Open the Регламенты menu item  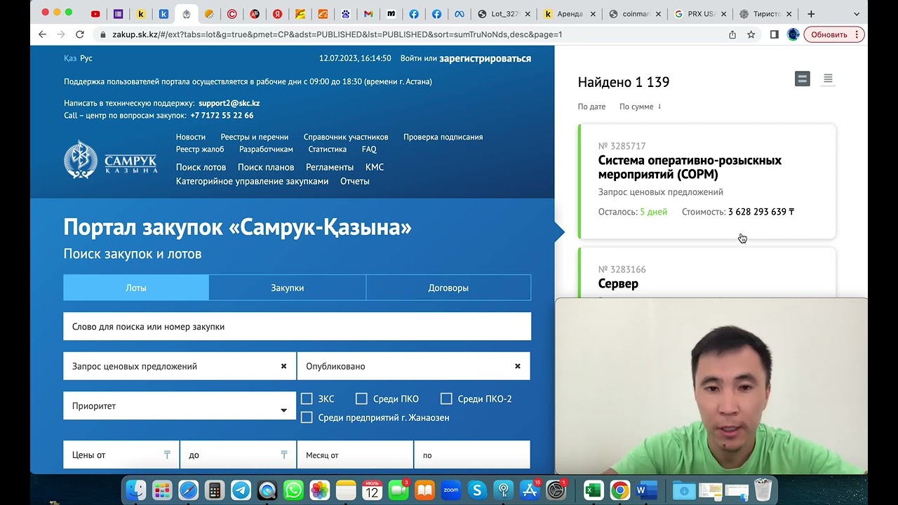(330, 167)
